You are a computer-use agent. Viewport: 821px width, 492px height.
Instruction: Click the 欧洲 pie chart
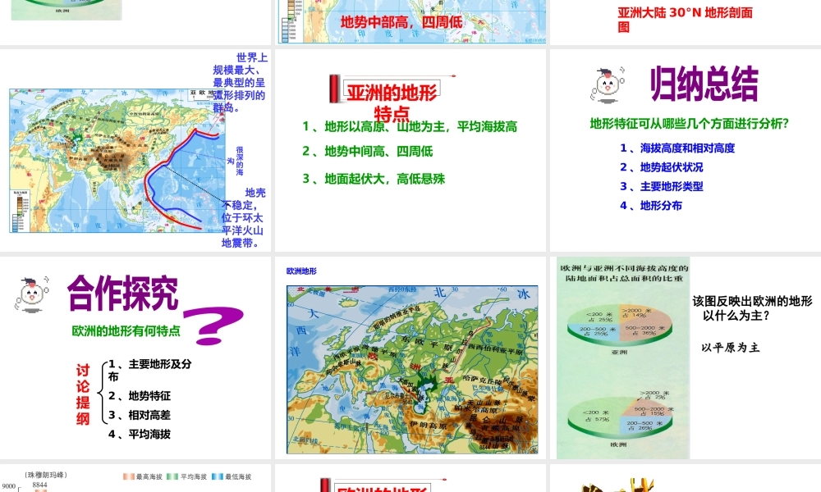click(x=619, y=419)
